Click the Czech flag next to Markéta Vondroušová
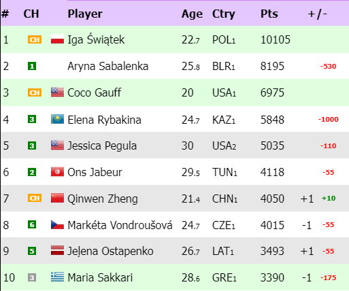 [x=57, y=225]
